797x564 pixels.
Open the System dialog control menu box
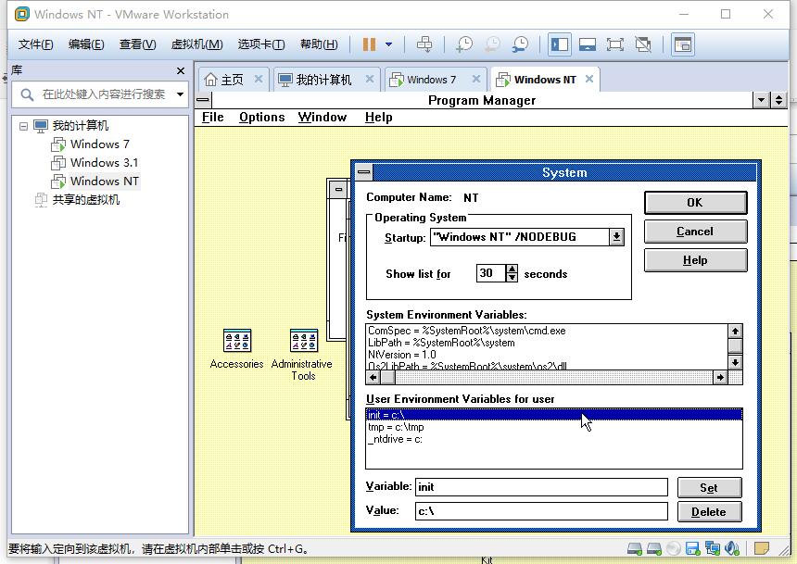point(364,172)
